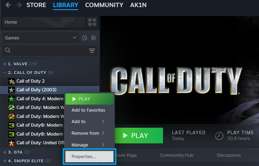This screenshot has height=166, width=259.
Task: Click the search magnifier icon
Action: tap(8, 50)
